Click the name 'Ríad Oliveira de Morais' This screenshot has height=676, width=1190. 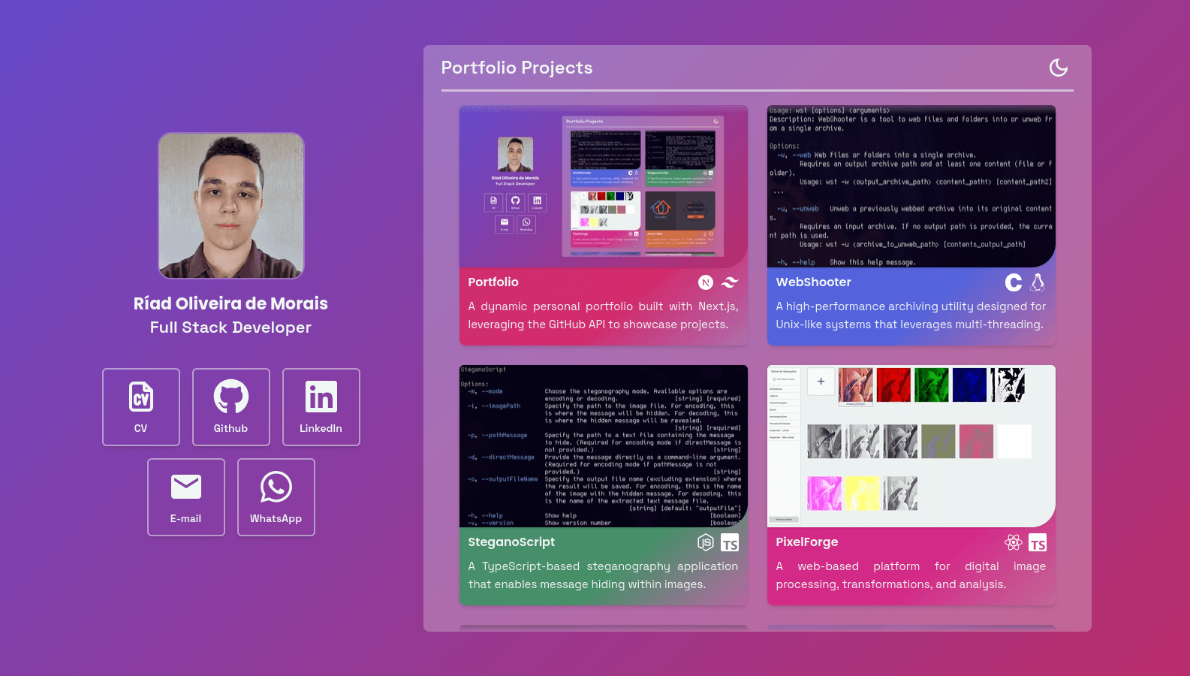pos(231,303)
